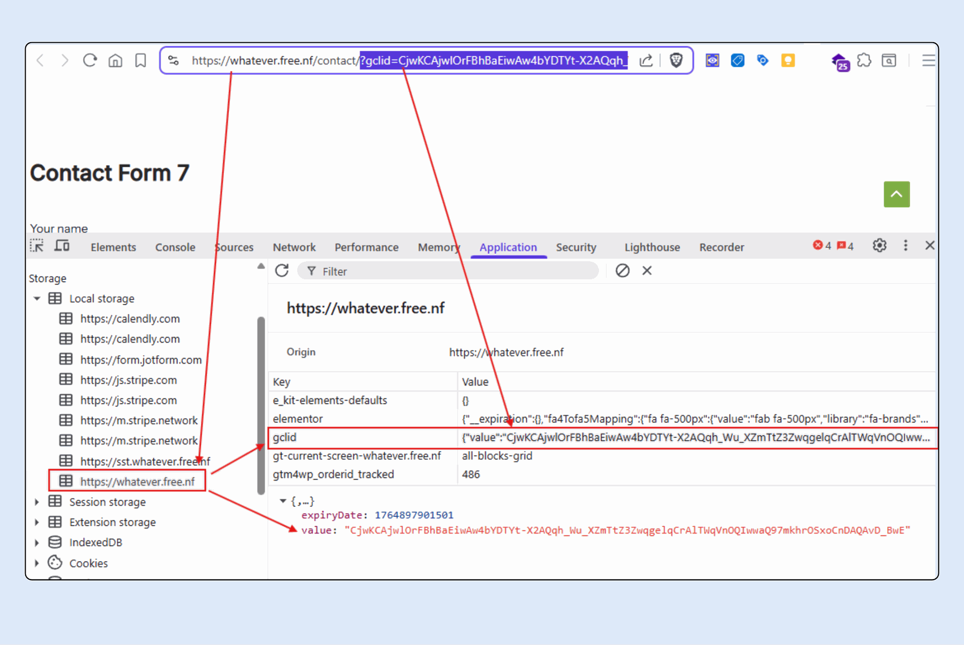Open the extensions puzzle piece icon

(864, 61)
